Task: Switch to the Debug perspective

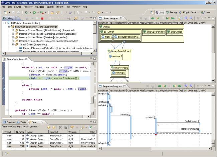Action: coord(171,12)
